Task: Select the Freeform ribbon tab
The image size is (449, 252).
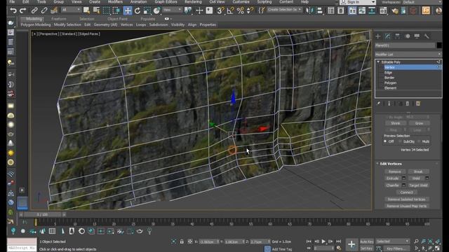Action: tap(59, 19)
